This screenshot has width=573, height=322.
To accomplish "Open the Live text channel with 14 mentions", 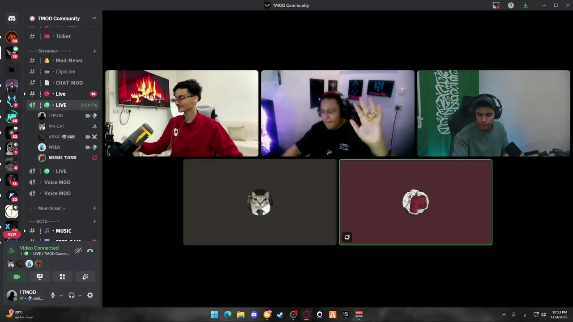I will pos(63,94).
